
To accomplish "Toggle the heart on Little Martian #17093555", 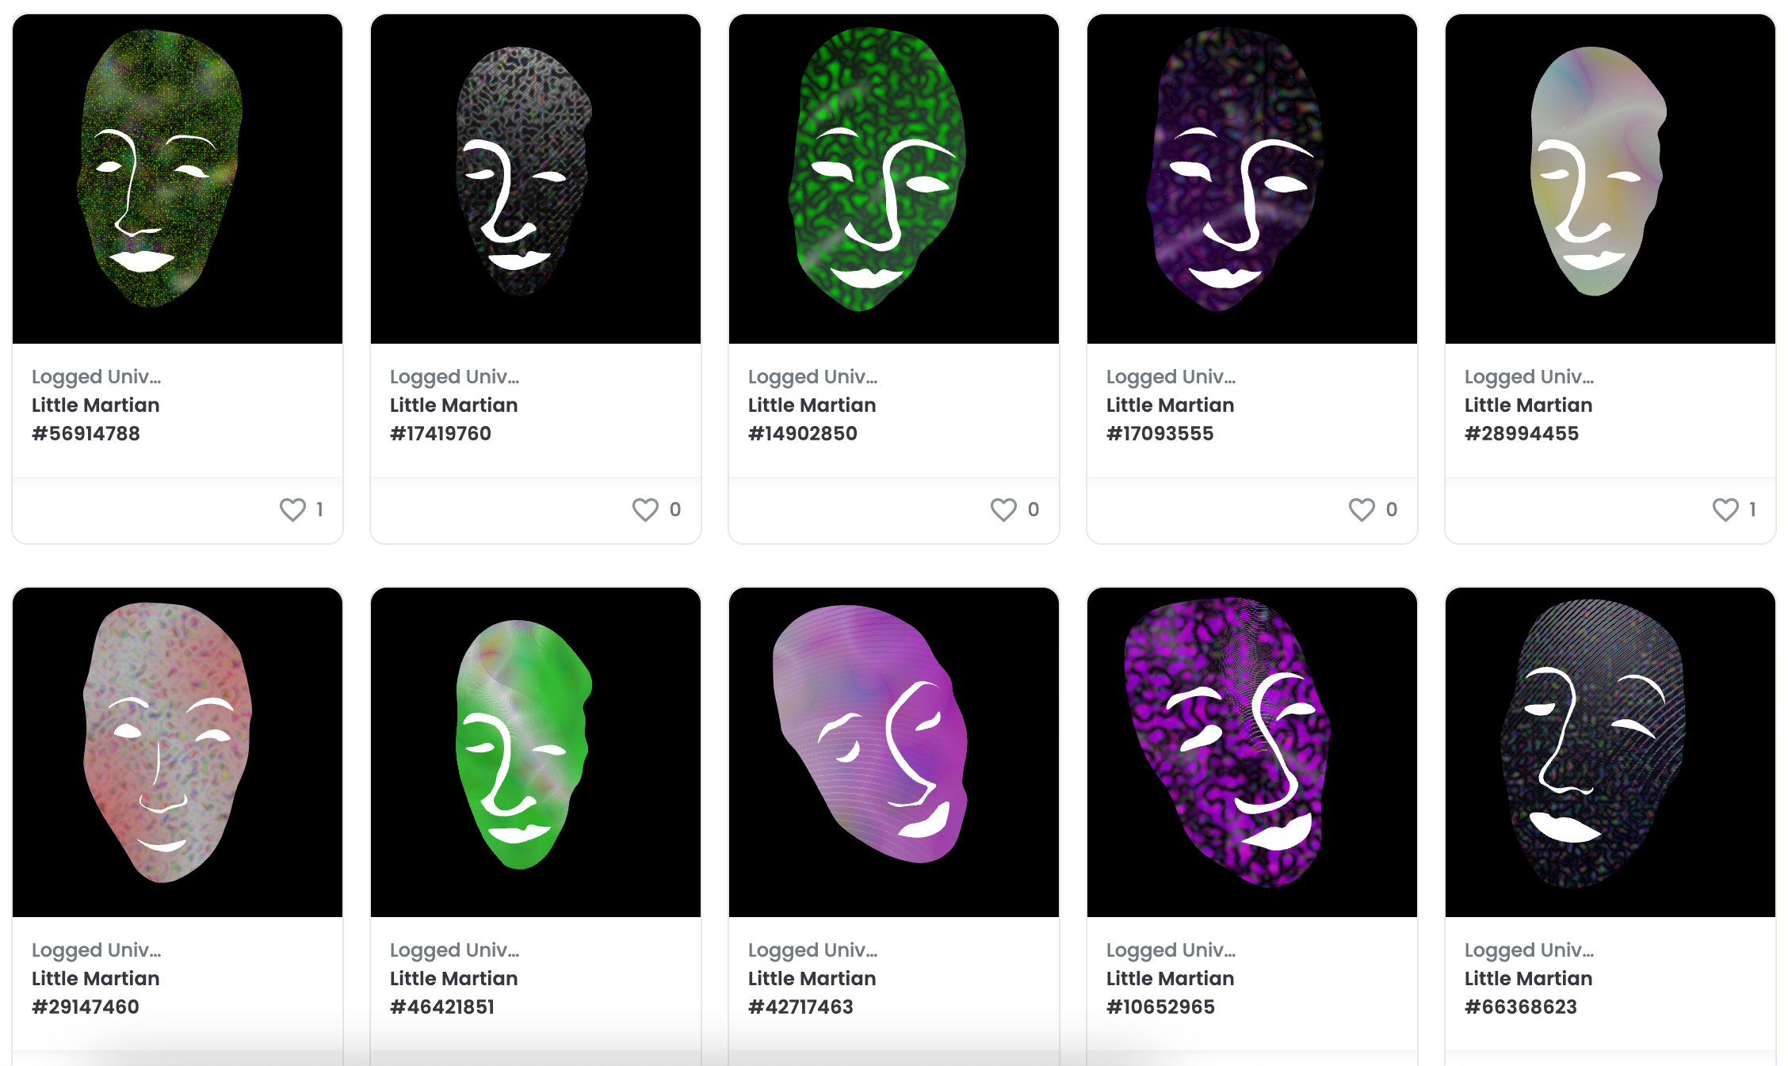I will point(1362,509).
